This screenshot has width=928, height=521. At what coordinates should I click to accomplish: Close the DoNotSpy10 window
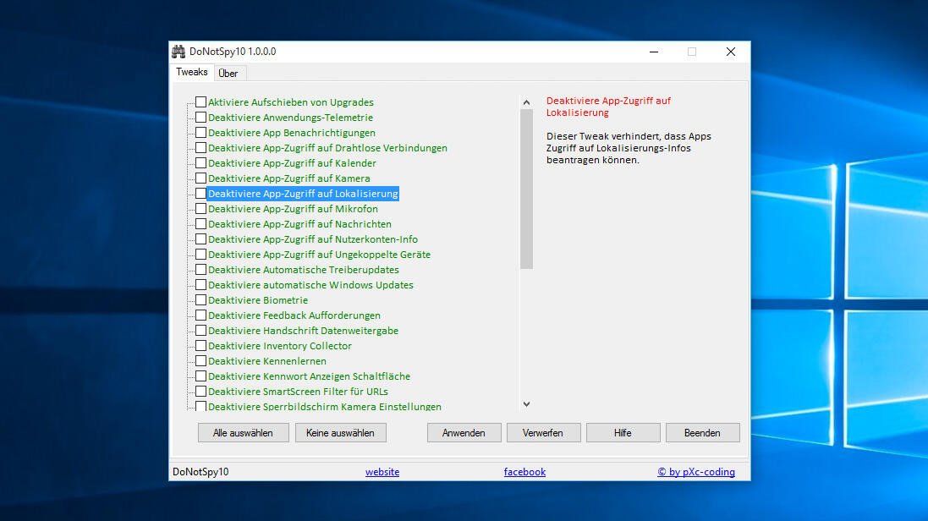click(x=731, y=52)
